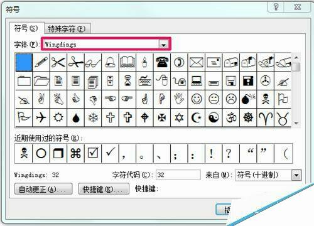Pick the neutral face symbol
This screenshot has width=314, height=226.
[x=214, y=99]
